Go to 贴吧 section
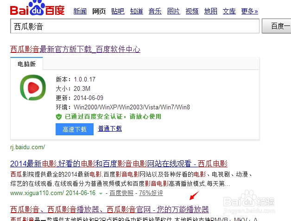This screenshot has height=221, width=291. (x=118, y=11)
